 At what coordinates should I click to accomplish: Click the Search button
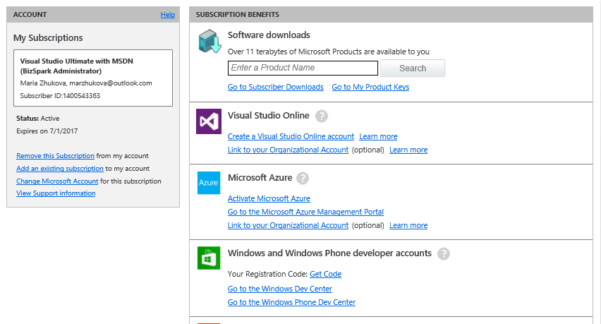[413, 68]
